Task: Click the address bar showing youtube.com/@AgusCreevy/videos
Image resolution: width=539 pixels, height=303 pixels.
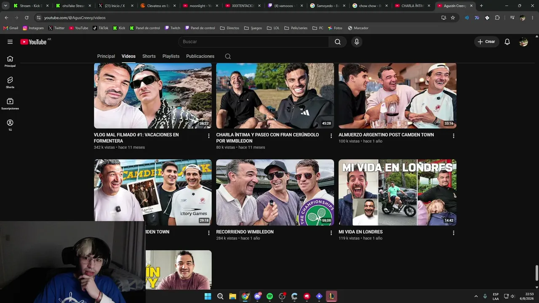Action: pos(238,18)
